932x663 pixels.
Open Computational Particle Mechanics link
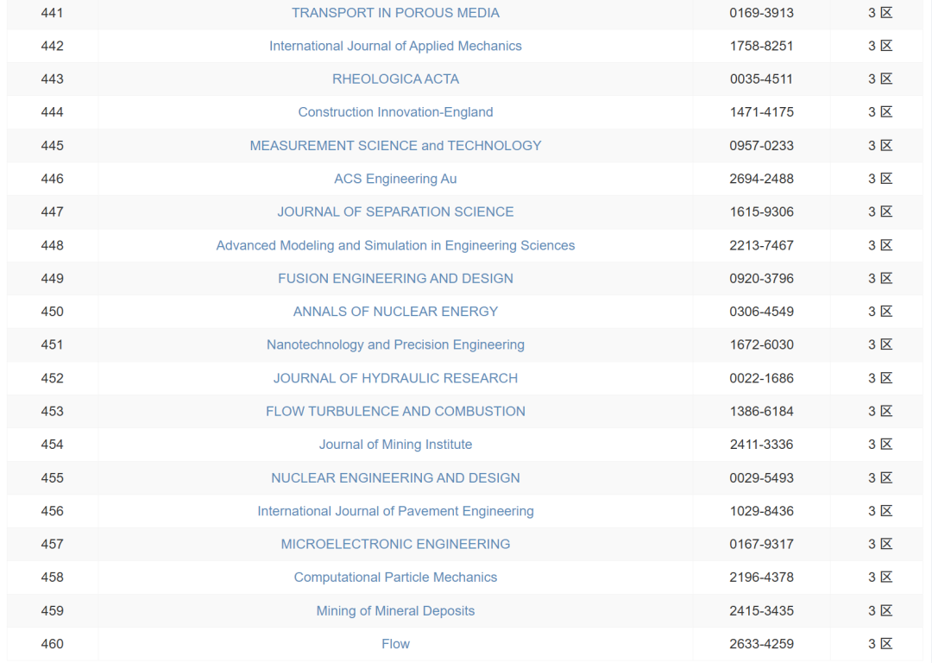[x=395, y=578]
